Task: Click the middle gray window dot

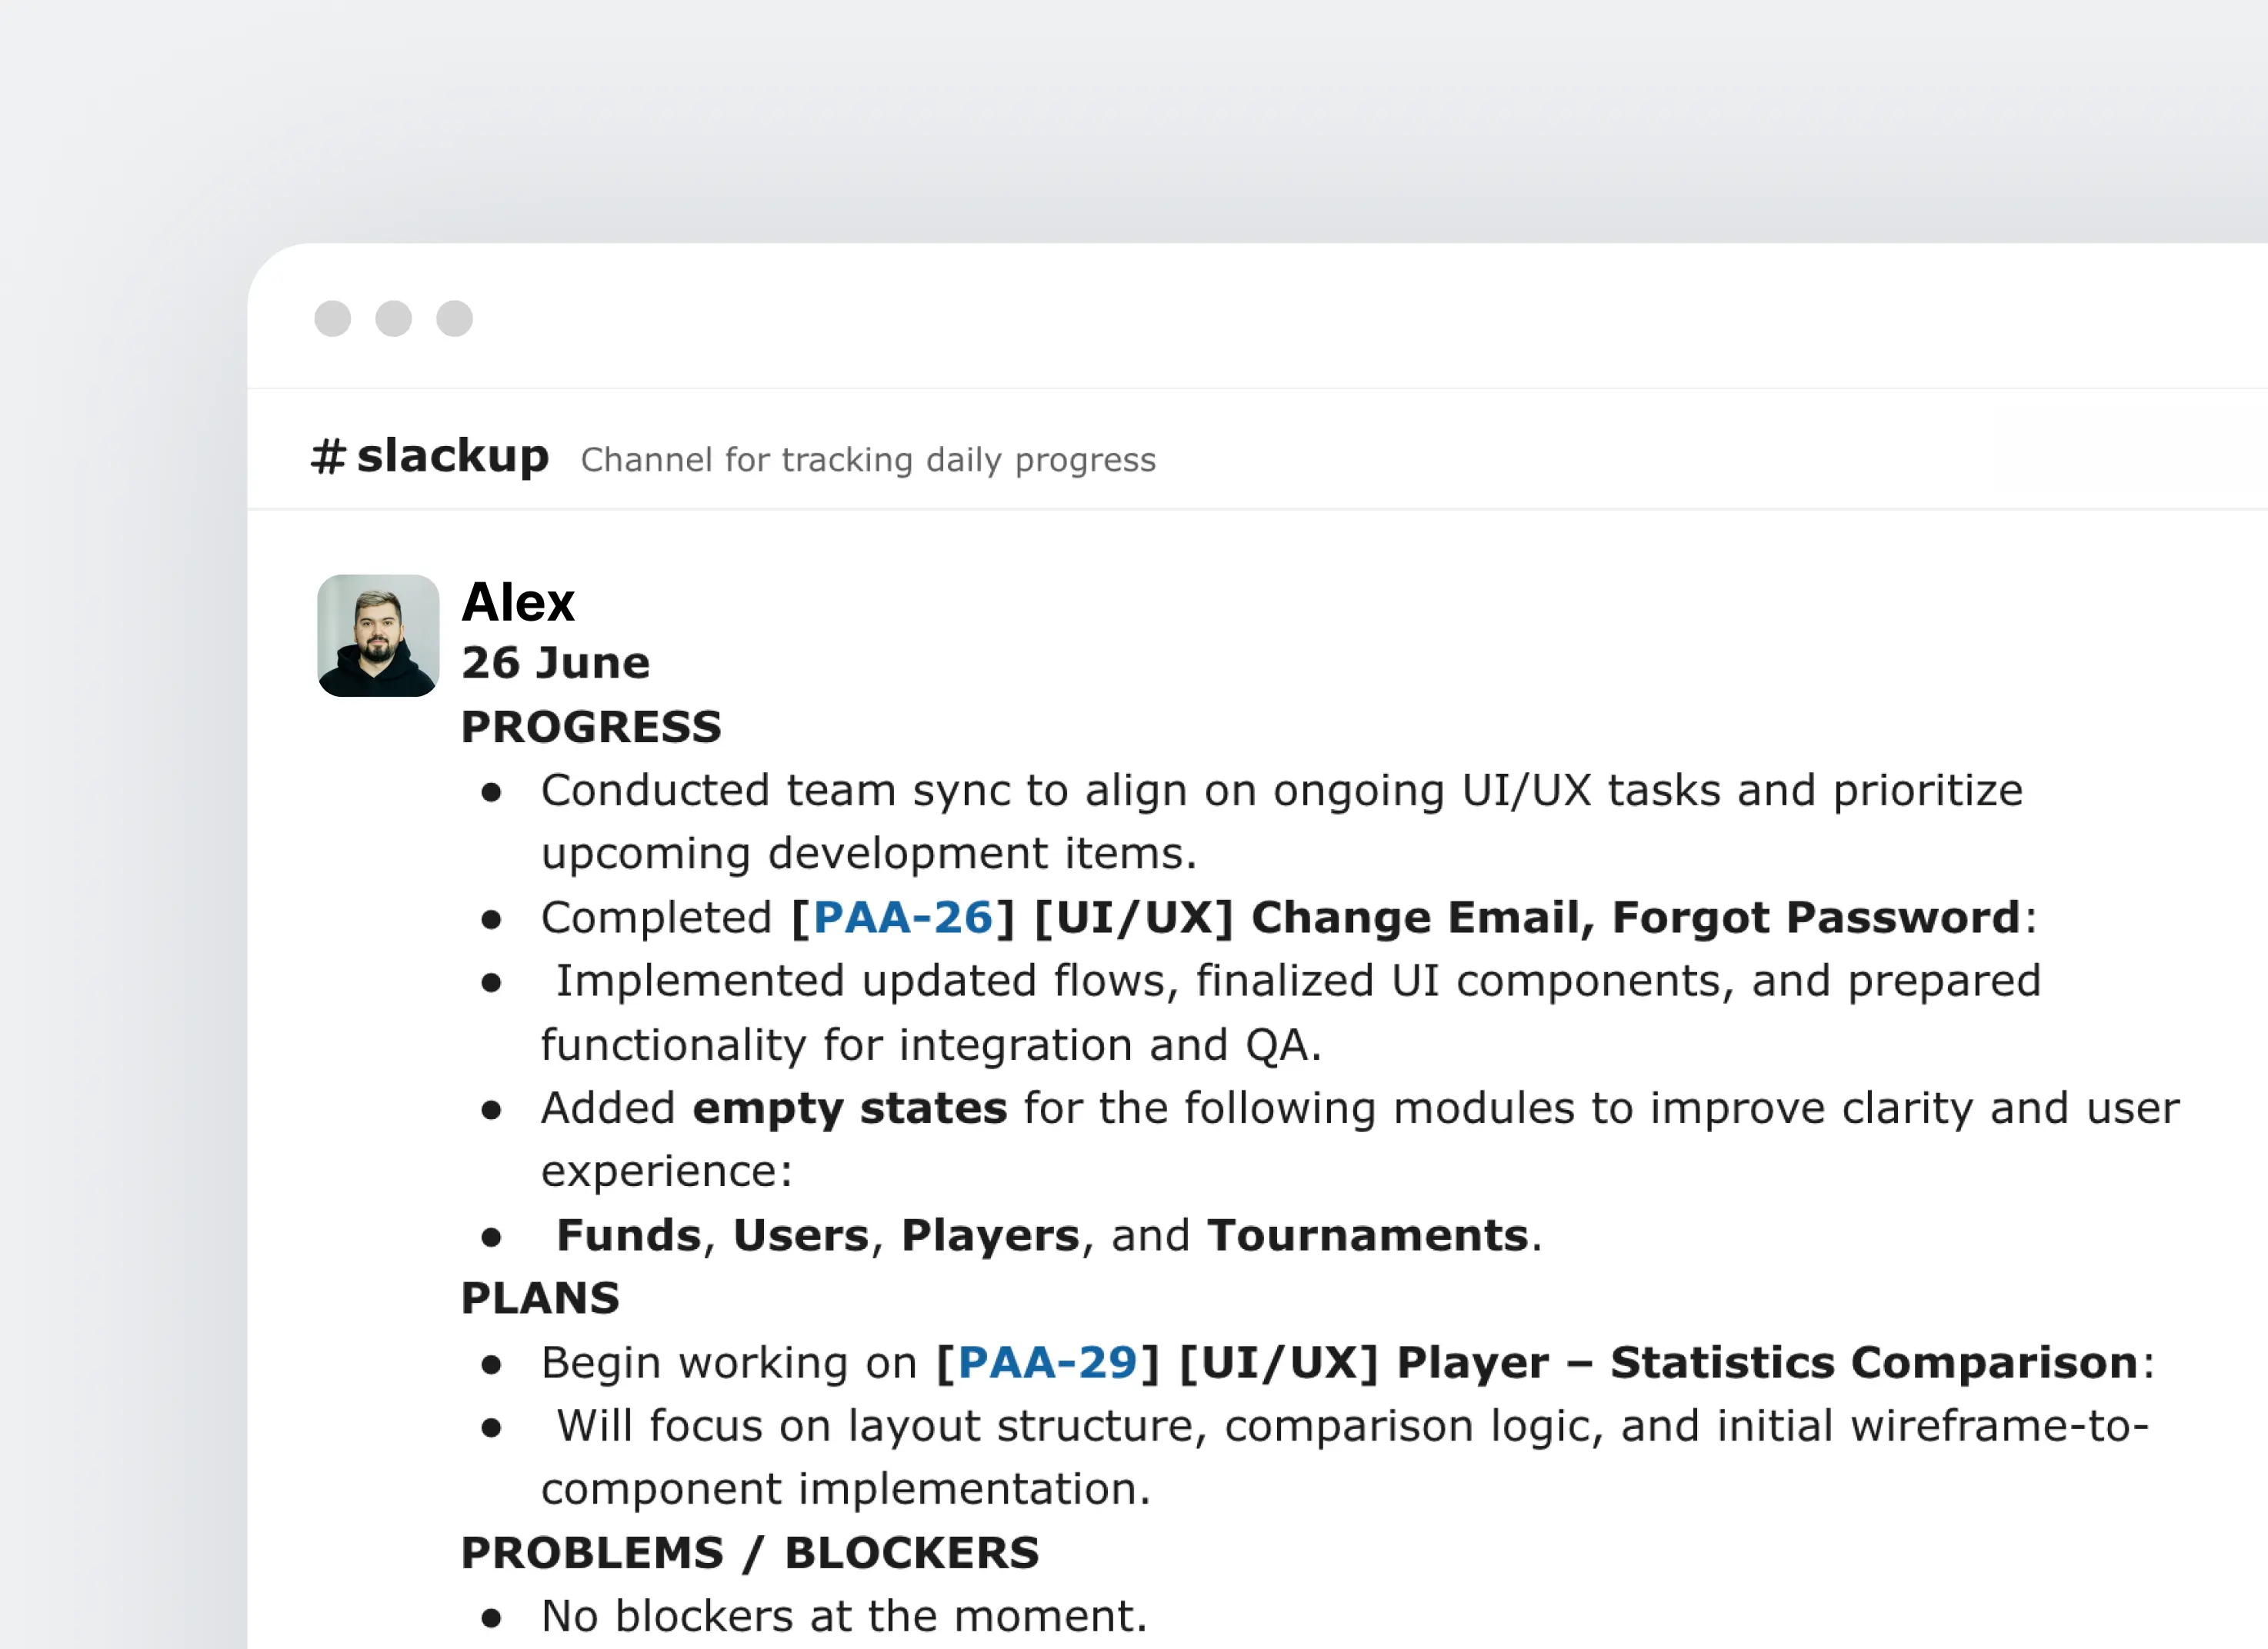Action: [x=394, y=319]
